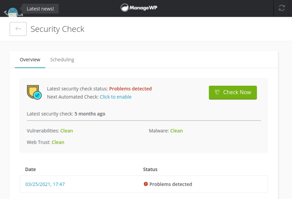
Task: Click the Security Check page title
Action: 57,29
